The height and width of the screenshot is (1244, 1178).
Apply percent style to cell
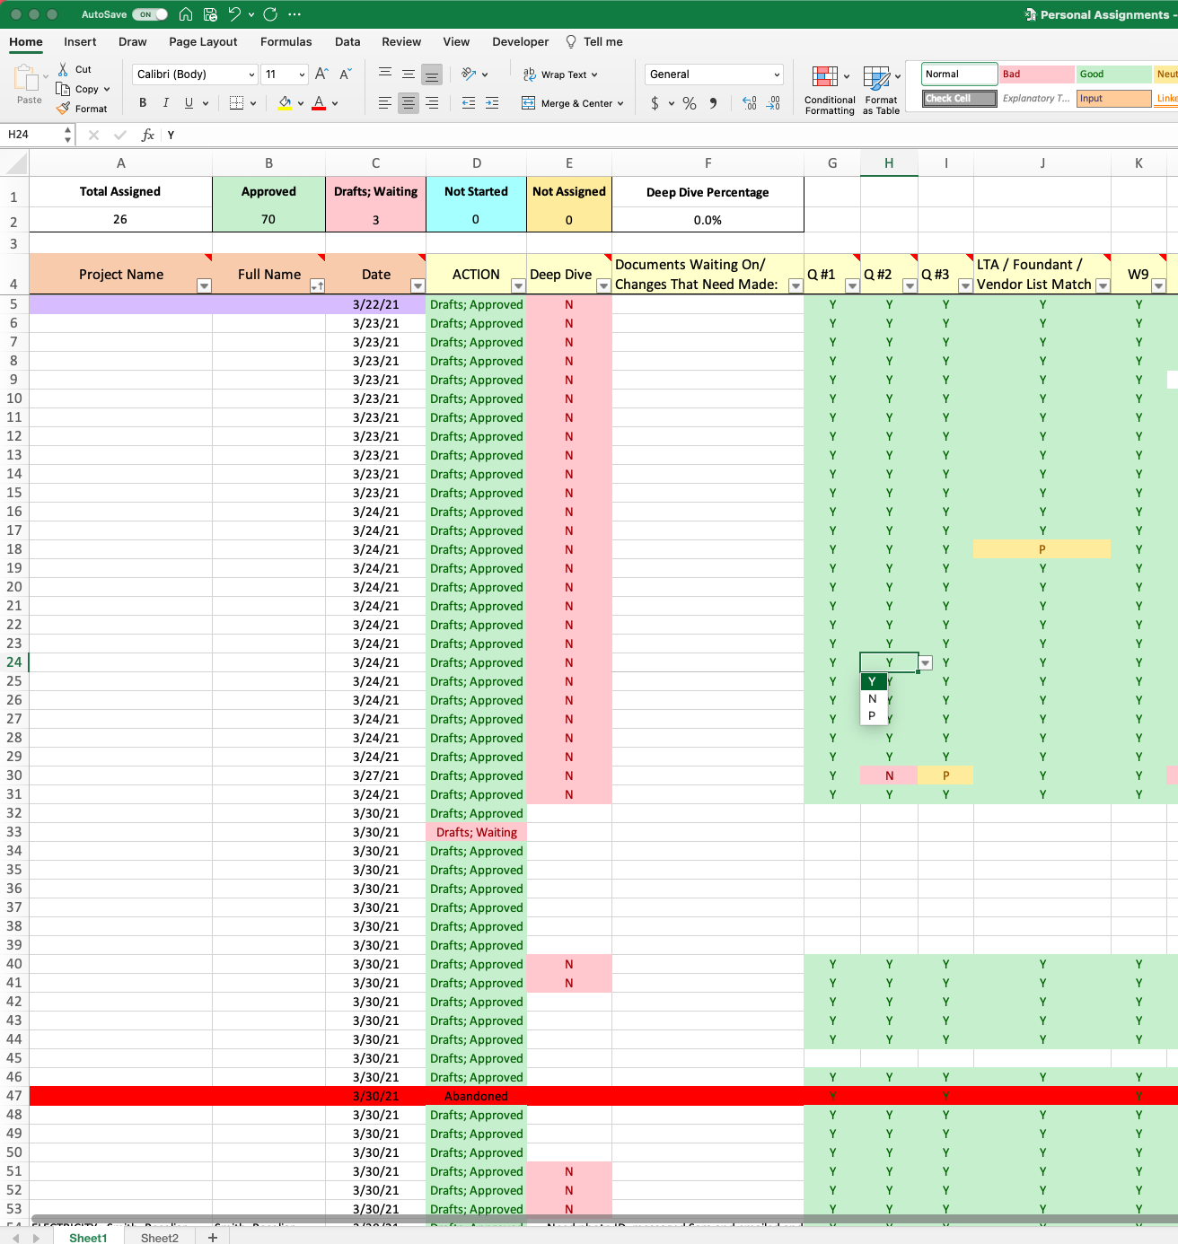[x=690, y=103]
